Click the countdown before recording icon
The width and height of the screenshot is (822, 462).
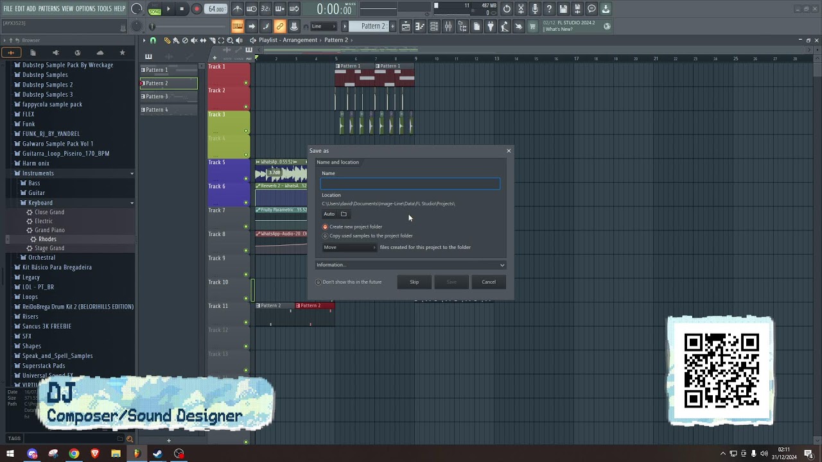click(x=266, y=9)
